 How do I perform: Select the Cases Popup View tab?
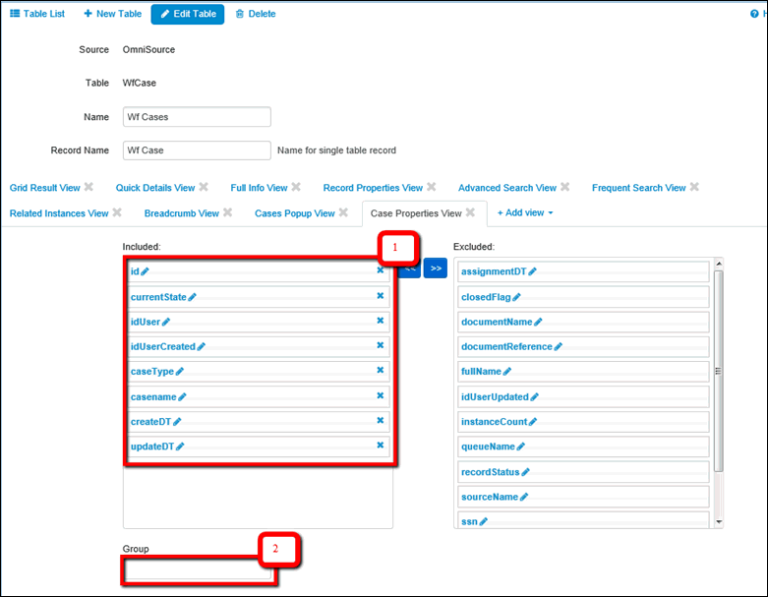tap(295, 212)
